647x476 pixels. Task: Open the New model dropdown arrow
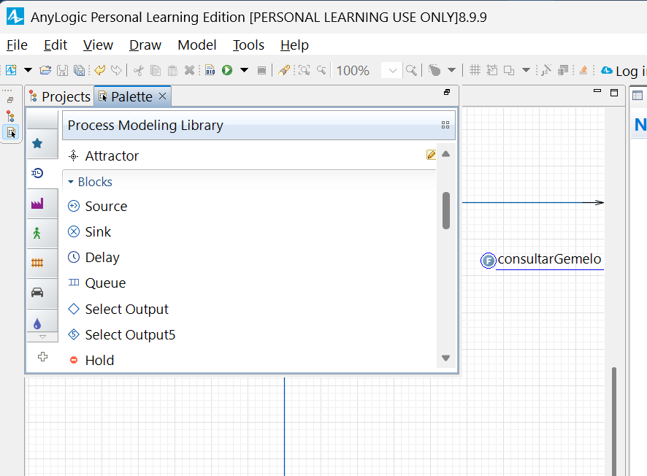(28, 70)
